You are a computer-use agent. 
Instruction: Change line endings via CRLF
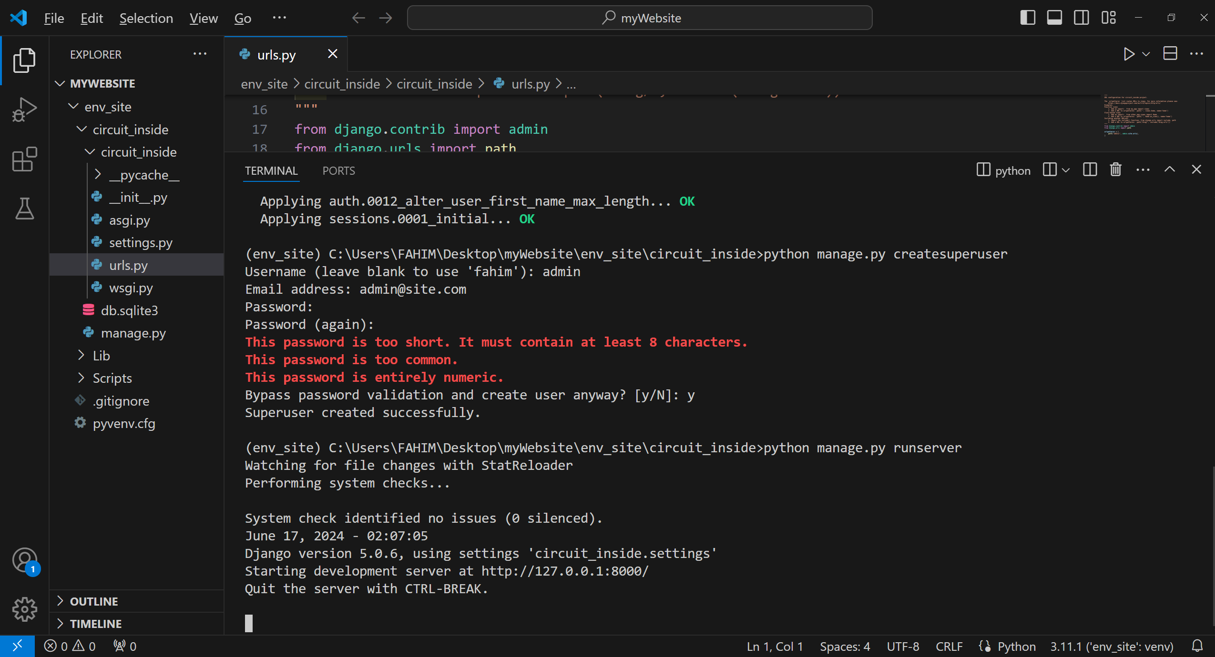pos(949,646)
